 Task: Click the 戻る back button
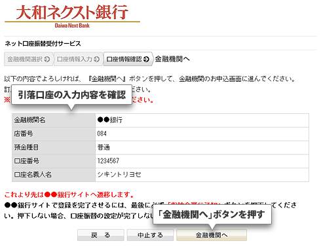pos(101,235)
